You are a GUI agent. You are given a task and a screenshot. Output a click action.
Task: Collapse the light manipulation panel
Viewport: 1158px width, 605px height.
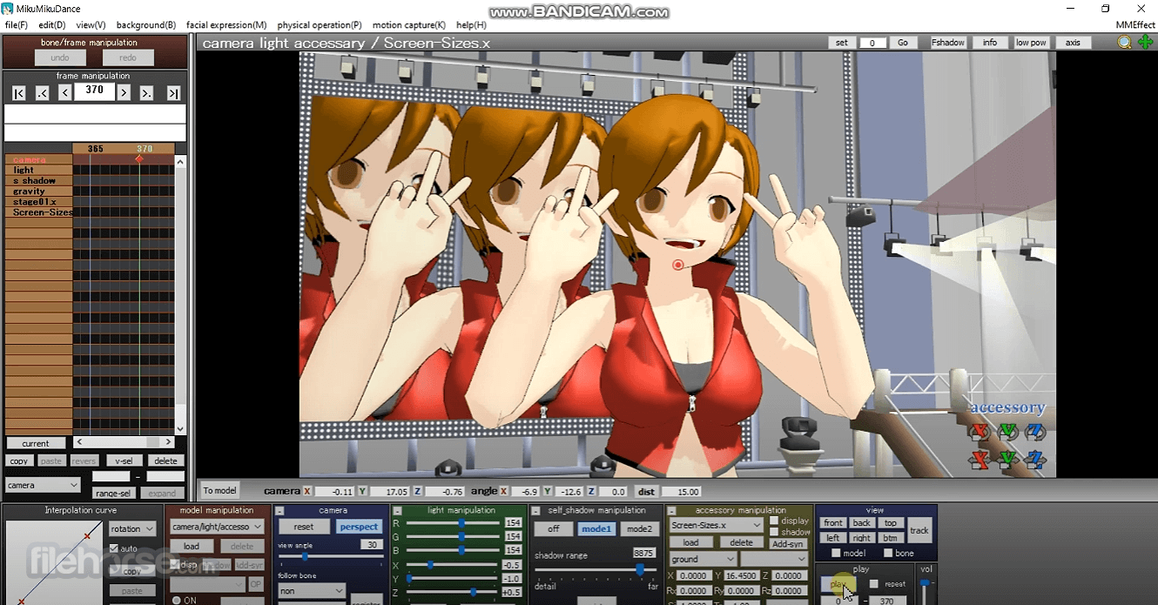pyautogui.click(x=397, y=510)
